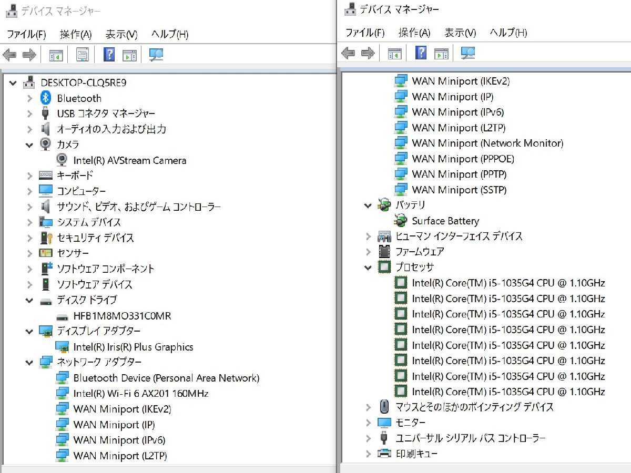Collapse the プロセッサ category
Screen dimensions: 631x473
click(x=368, y=268)
